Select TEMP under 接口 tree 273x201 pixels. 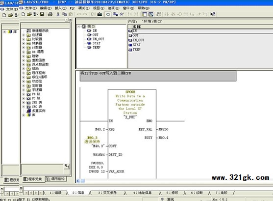[94, 47]
